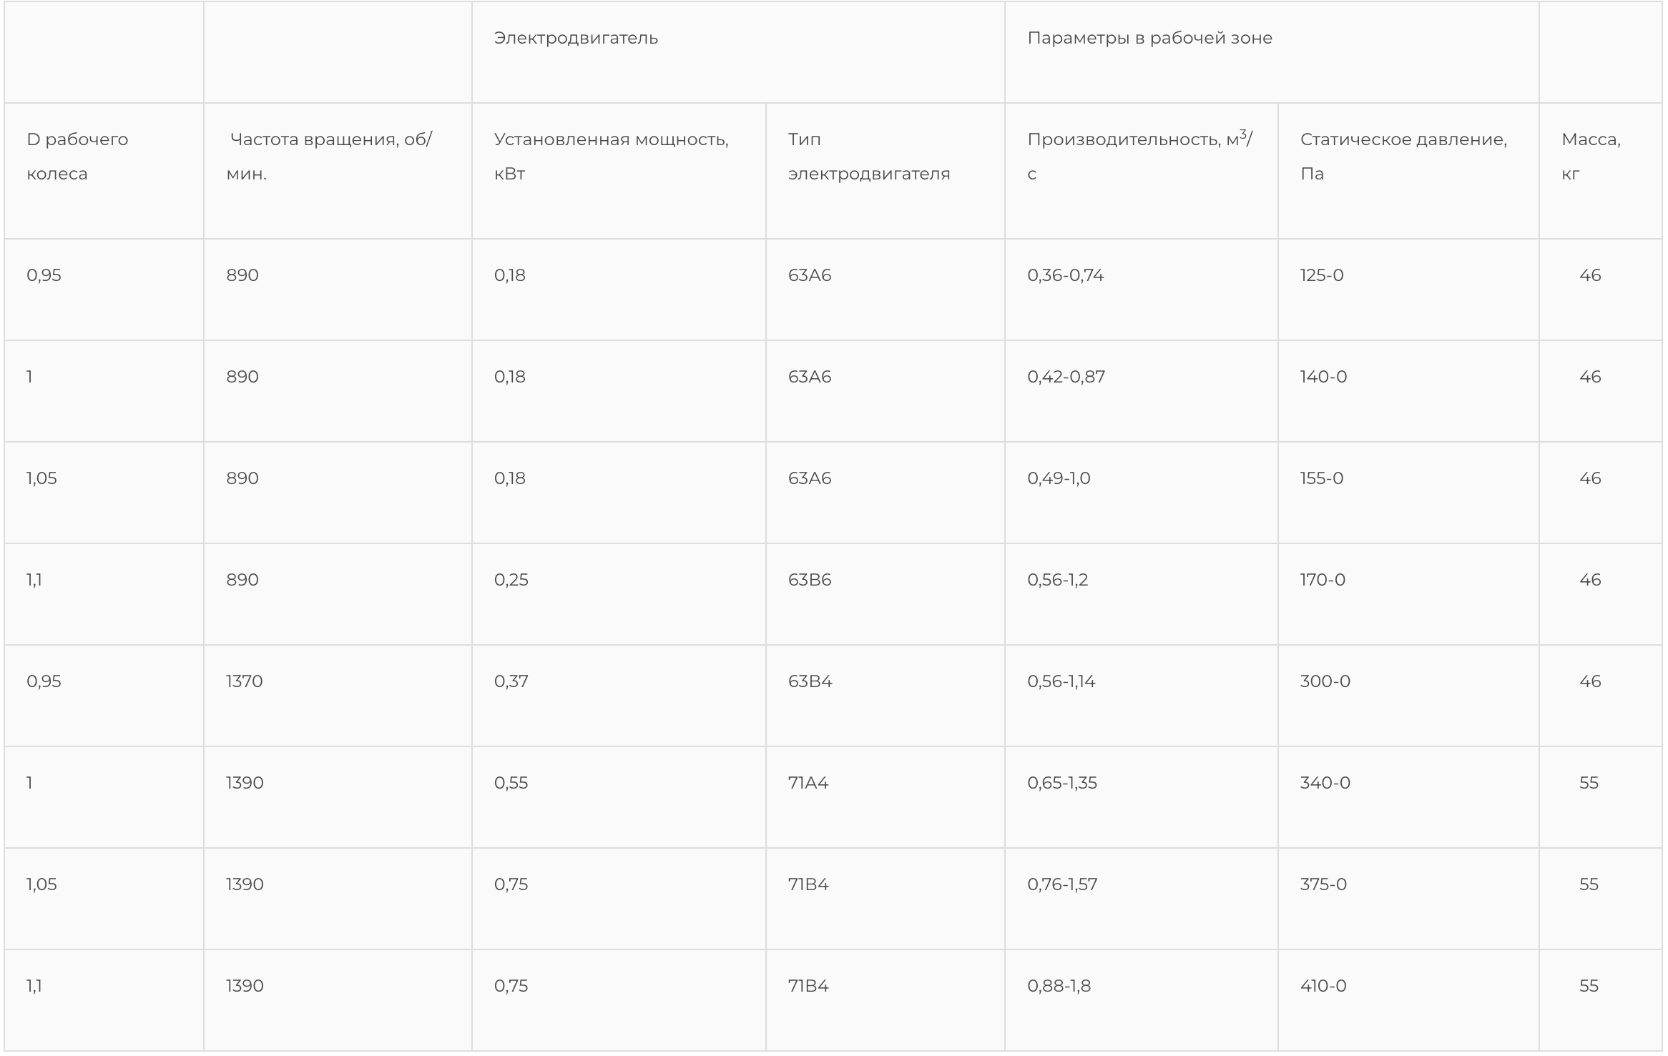Viewport: 1668px width, 1056px height.
Task: Click the static pressure value "410-0"
Action: (1323, 986)
